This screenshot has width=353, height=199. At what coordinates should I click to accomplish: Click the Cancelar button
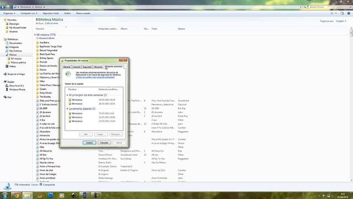[x=104, y=143]
